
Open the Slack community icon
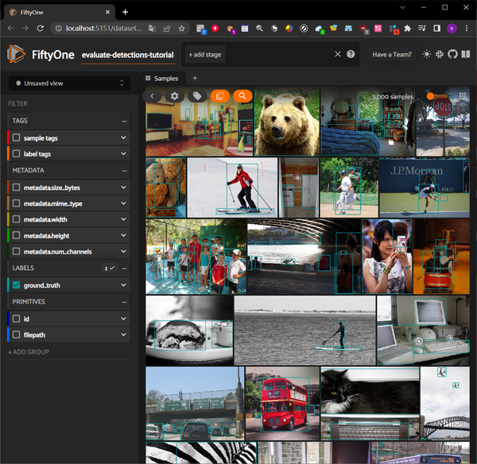point(440,54)
